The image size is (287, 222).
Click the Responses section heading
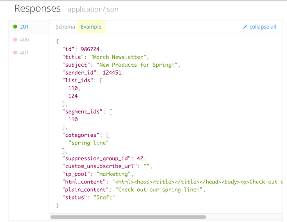coord(37,8)
